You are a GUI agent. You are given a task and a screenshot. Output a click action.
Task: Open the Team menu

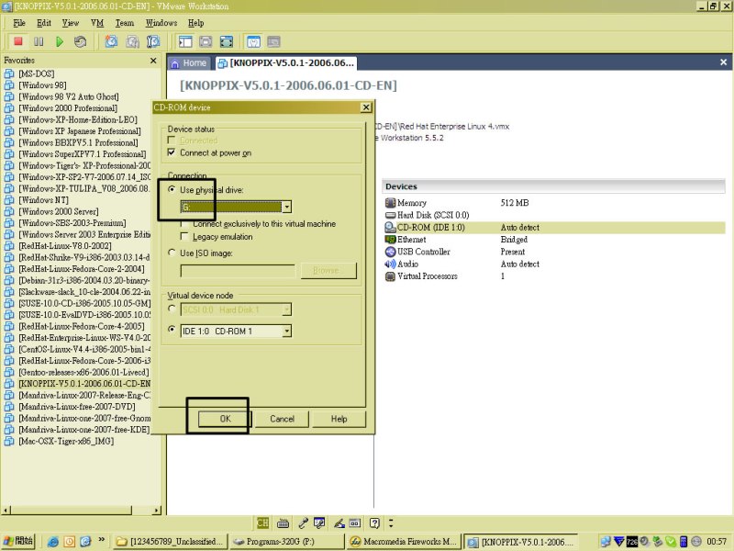pyautogui.click(x=125, y=23)
